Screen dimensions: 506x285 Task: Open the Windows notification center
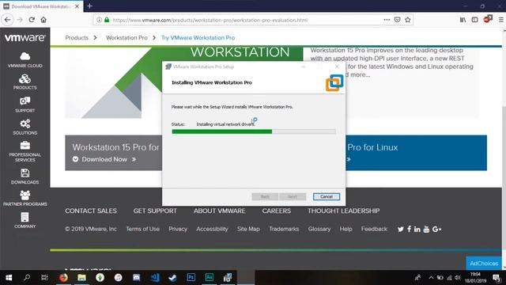pos(497,278)
